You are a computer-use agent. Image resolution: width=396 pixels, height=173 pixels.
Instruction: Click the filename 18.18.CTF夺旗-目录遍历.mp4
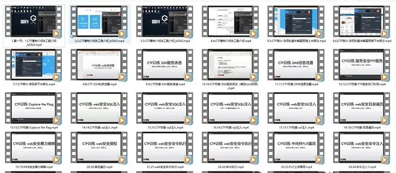362,128
